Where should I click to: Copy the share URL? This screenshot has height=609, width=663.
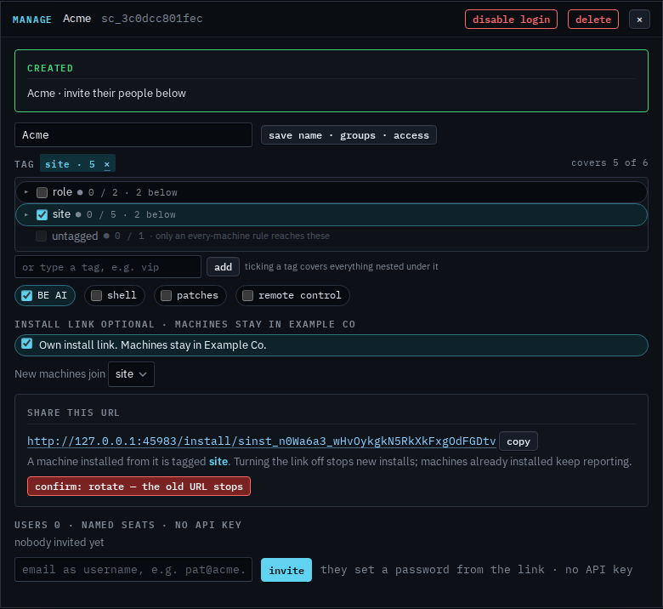(x=518, y=441)
